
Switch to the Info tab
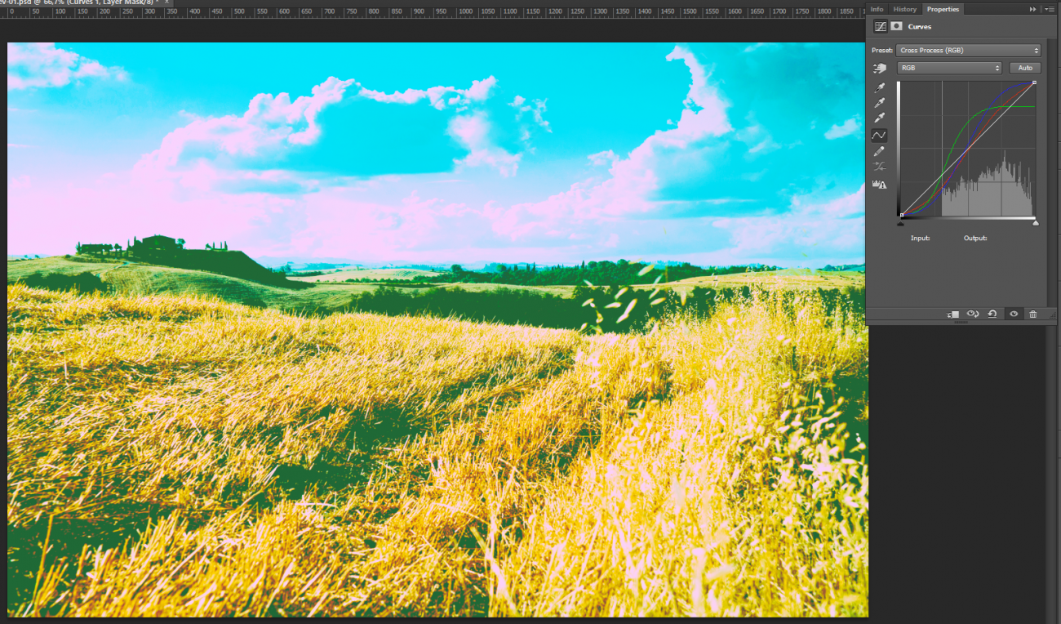coord(877,9)
